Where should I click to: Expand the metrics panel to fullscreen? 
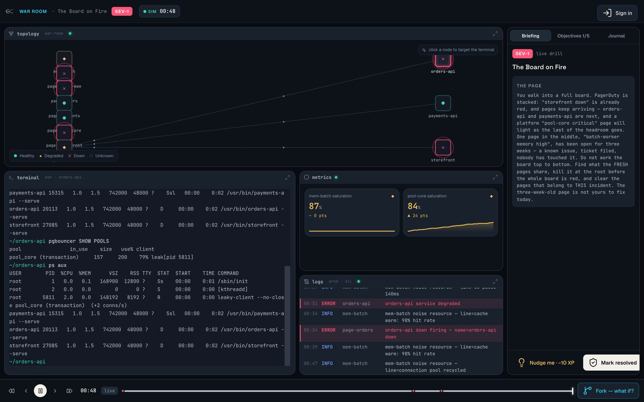[x=495, y=177]
